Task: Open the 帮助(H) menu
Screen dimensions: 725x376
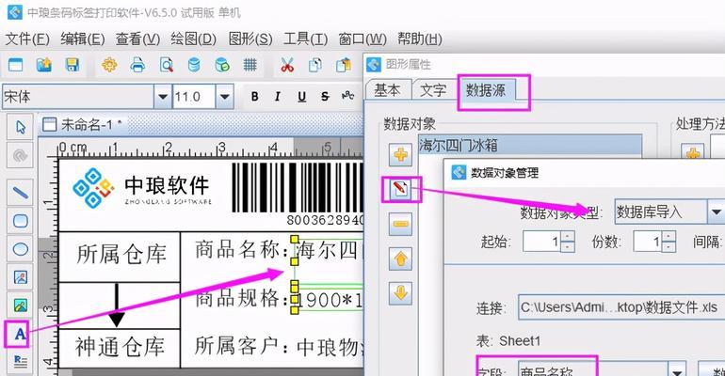Action: click(420, 39)
